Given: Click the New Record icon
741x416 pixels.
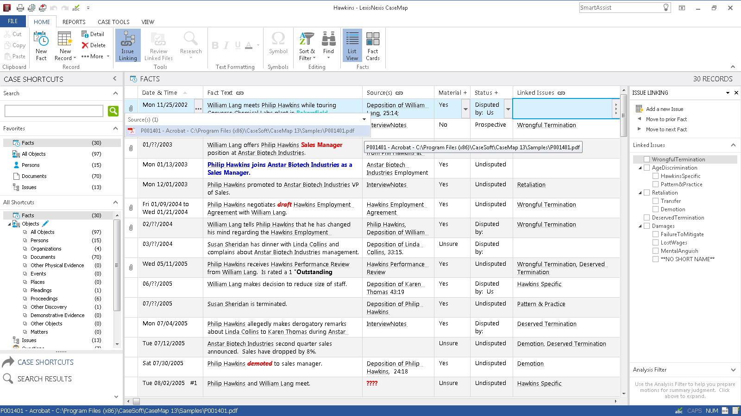Looking at the screenshot, I should pos(64,39).
